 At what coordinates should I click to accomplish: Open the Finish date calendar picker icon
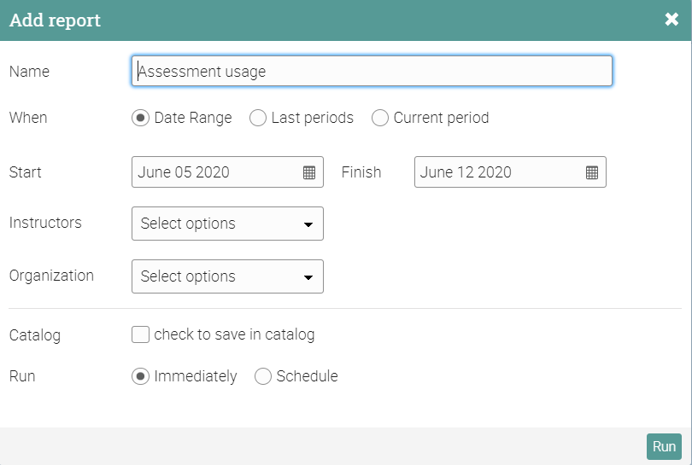point(592,172)
